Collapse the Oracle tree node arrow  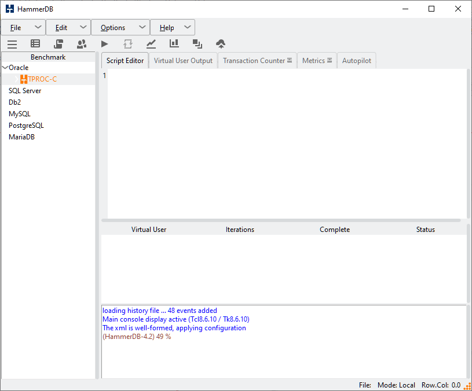pyautogui.click(x=5, y=67)
